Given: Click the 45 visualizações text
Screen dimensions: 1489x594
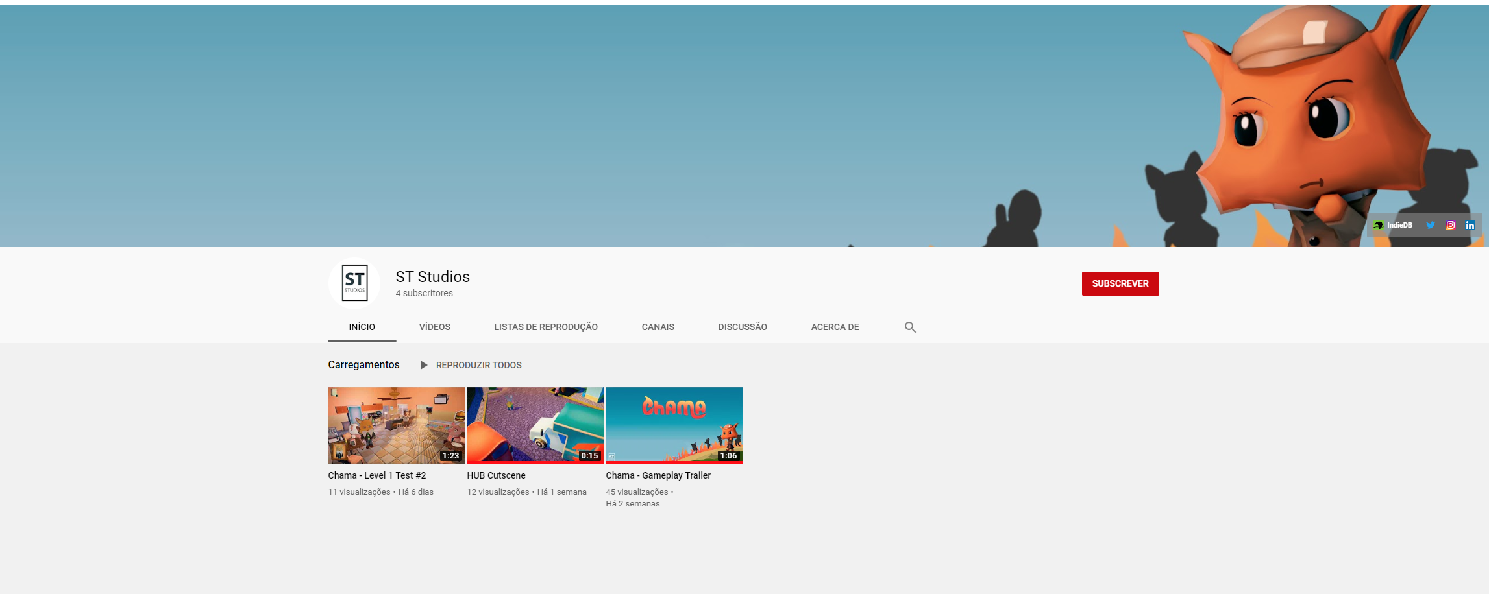Looking at the screenshot, I should [637, 492].
